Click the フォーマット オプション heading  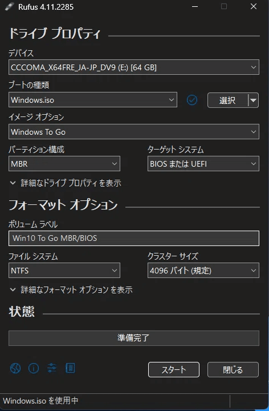tap(63, 205)
